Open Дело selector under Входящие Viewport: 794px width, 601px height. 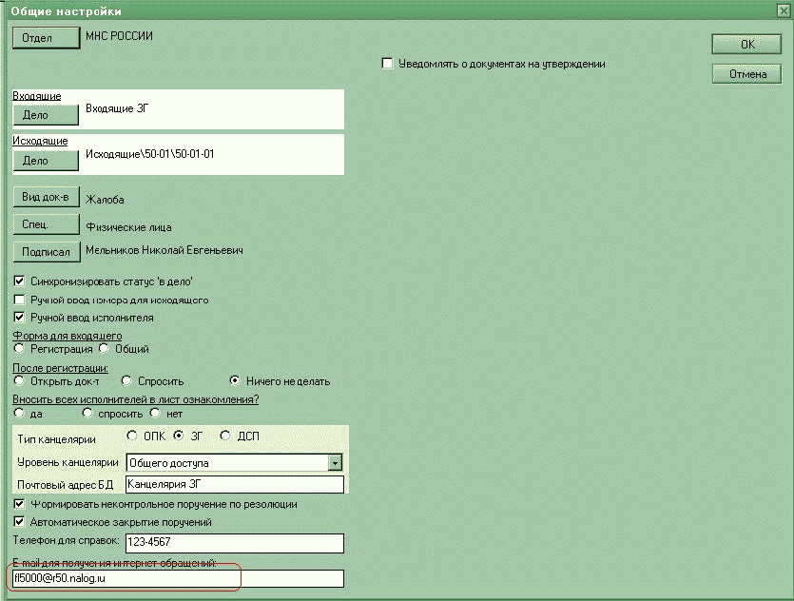(45, 114)
